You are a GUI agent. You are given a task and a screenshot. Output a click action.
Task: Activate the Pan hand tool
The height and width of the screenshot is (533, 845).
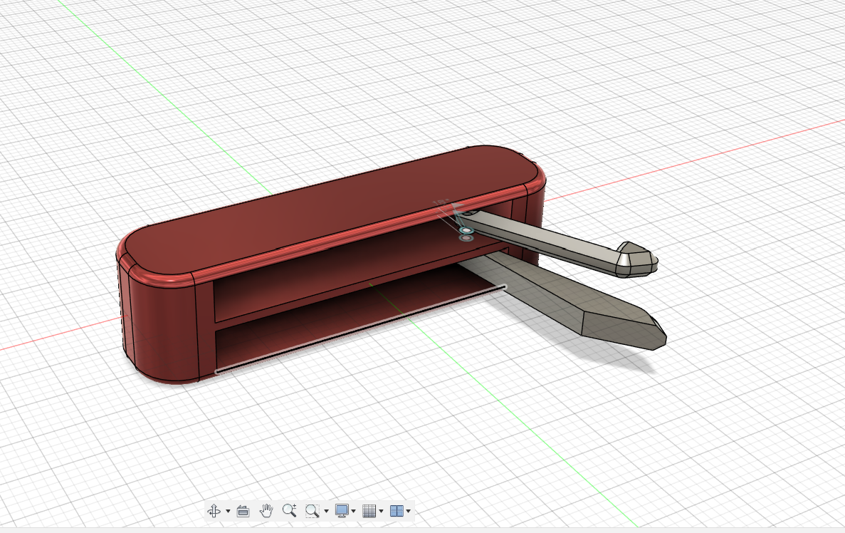point(266,510)
